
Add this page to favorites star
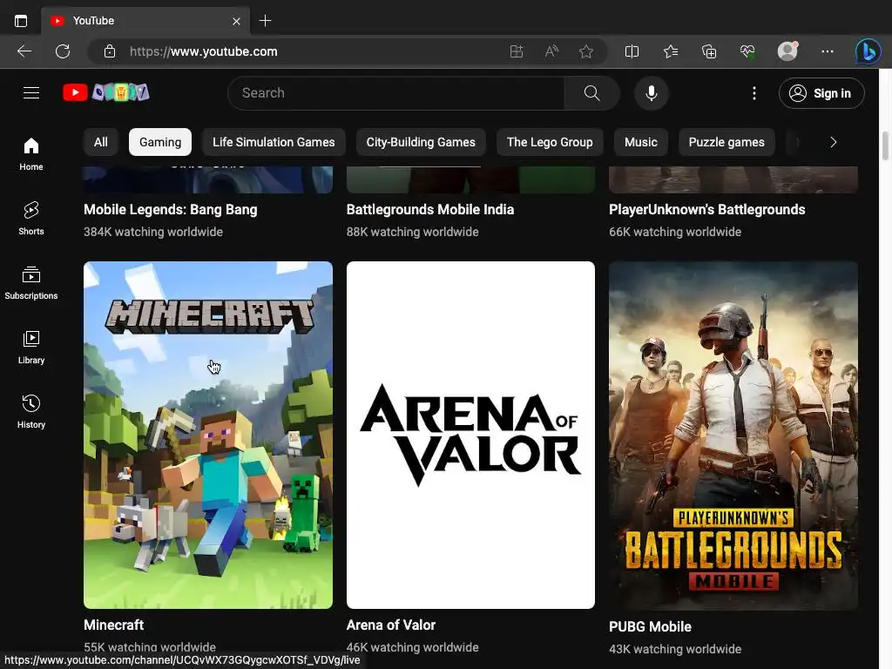click(x=586, y=51)
